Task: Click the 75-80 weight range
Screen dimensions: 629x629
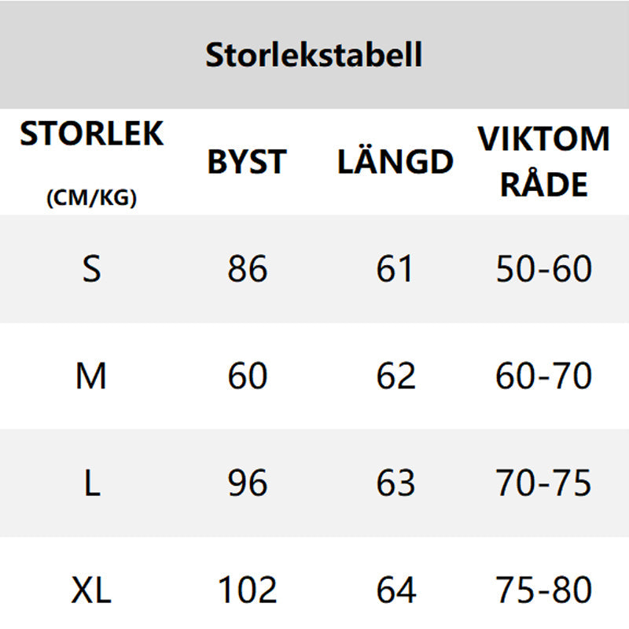Action: click(x=544, y=590)
